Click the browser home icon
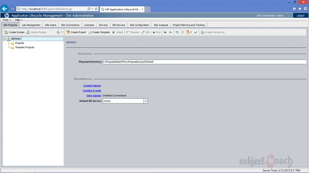 coord(294,9)
